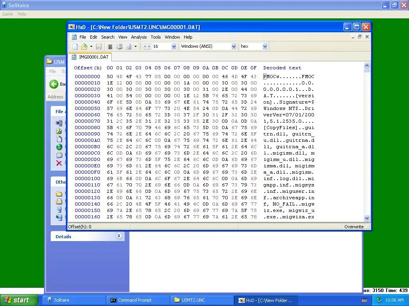Image resolution: width=409 pixels, height=306 pixels.
Task: Close the IMG00001.DAT document via inner X
Action: click(367, 37)
